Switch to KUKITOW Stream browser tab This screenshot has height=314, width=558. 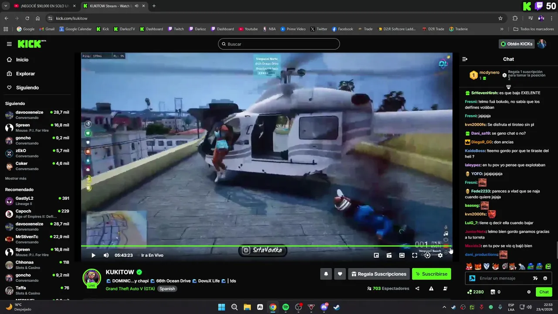tap(115, 6)
